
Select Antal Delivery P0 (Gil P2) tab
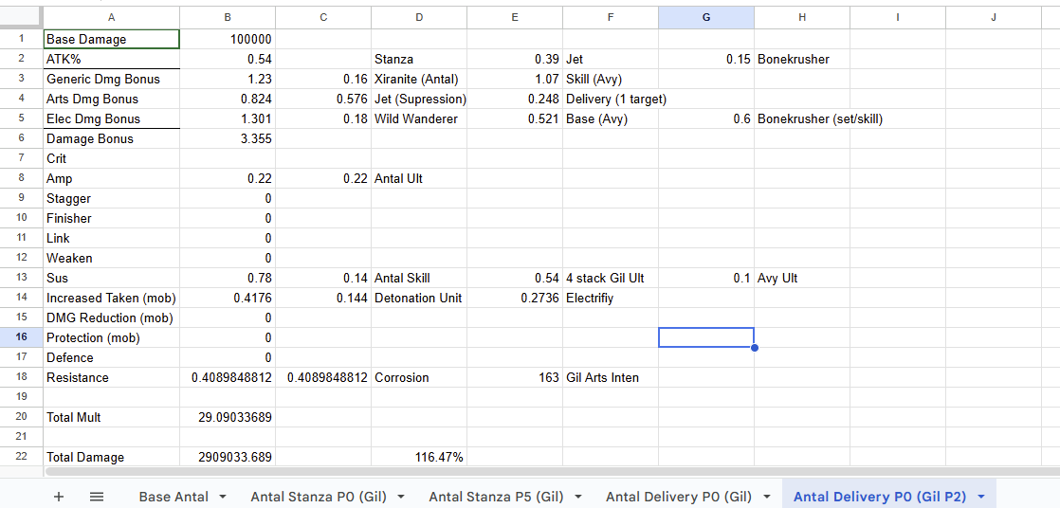[x=880, y=497]
